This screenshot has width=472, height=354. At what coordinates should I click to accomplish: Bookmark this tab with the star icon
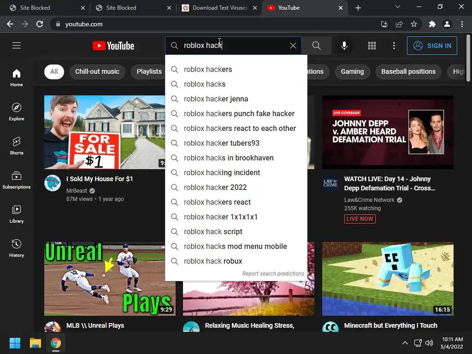[414, 24]
